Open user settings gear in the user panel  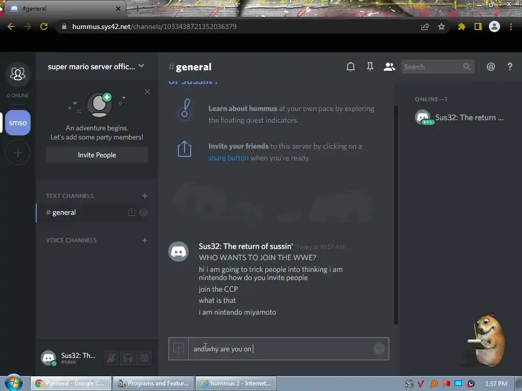point(144,358)
